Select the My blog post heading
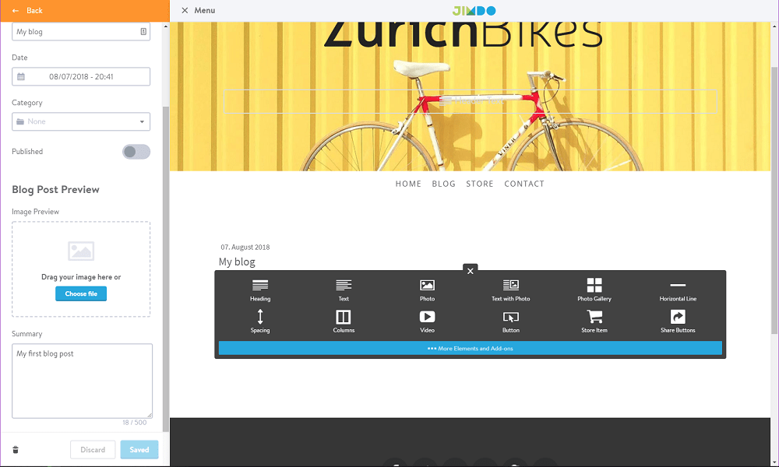 coord(237,262)
